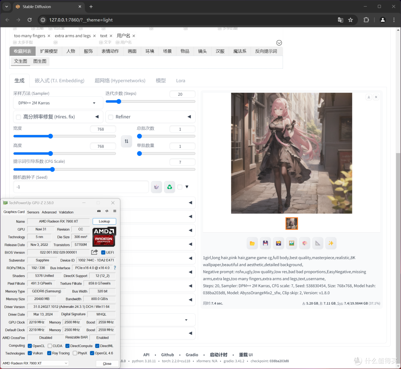
Task: Toggle the OpenCL checkbox in GPU-Z
Action: click(30, 346)
